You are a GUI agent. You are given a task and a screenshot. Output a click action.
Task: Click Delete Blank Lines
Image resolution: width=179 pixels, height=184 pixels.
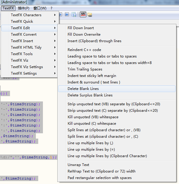[117, 89]
